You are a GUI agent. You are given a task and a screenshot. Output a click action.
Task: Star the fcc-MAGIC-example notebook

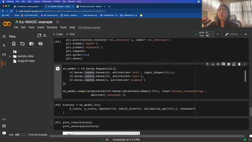(57, 22)
